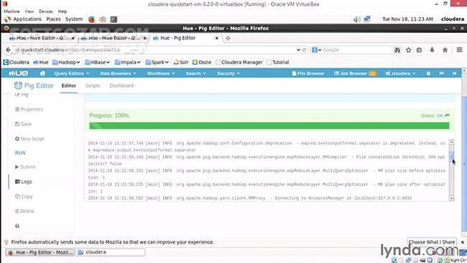Open a new Firefox tab with plus icon

[228, 38]
